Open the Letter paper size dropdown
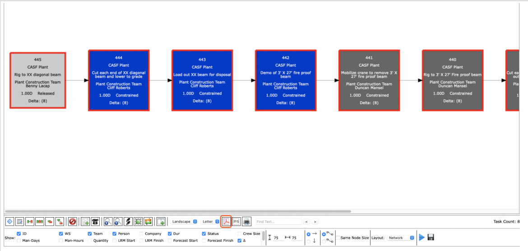The height and width of the screenshot is (251, 528). pos(210,222)
